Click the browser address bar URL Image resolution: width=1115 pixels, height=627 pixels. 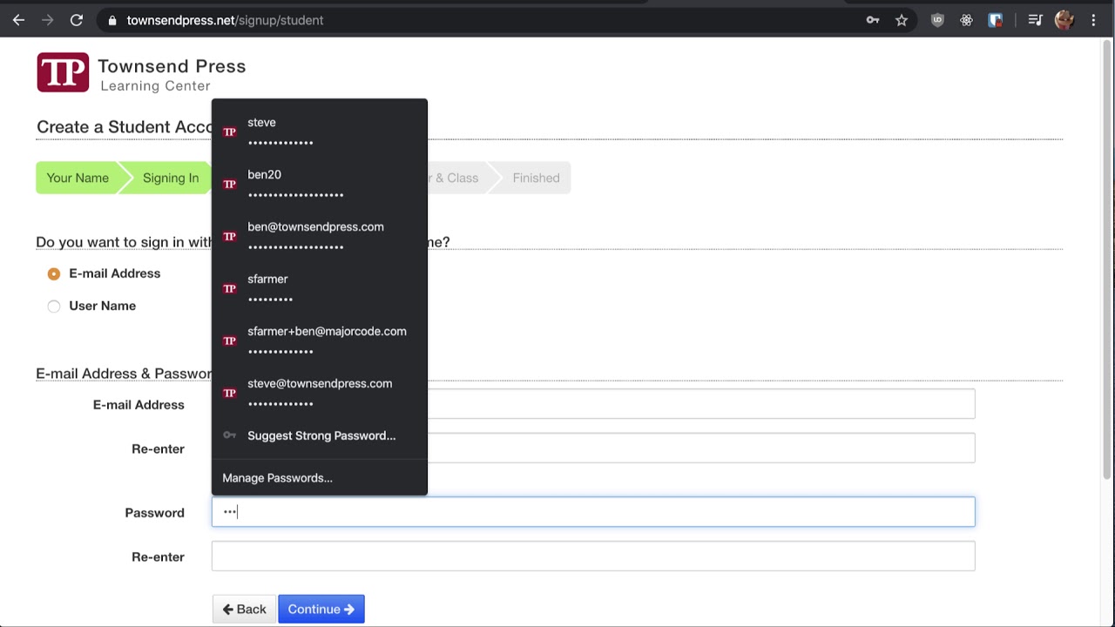click(x=225, y=20)
